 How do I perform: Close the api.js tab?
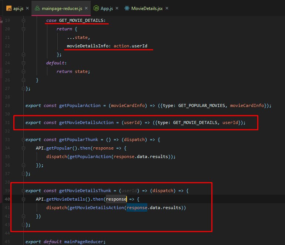pyautogui.click(x=27, y=8)
